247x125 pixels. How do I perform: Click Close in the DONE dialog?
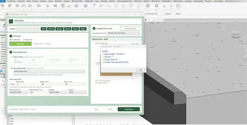tap(141, 70)
